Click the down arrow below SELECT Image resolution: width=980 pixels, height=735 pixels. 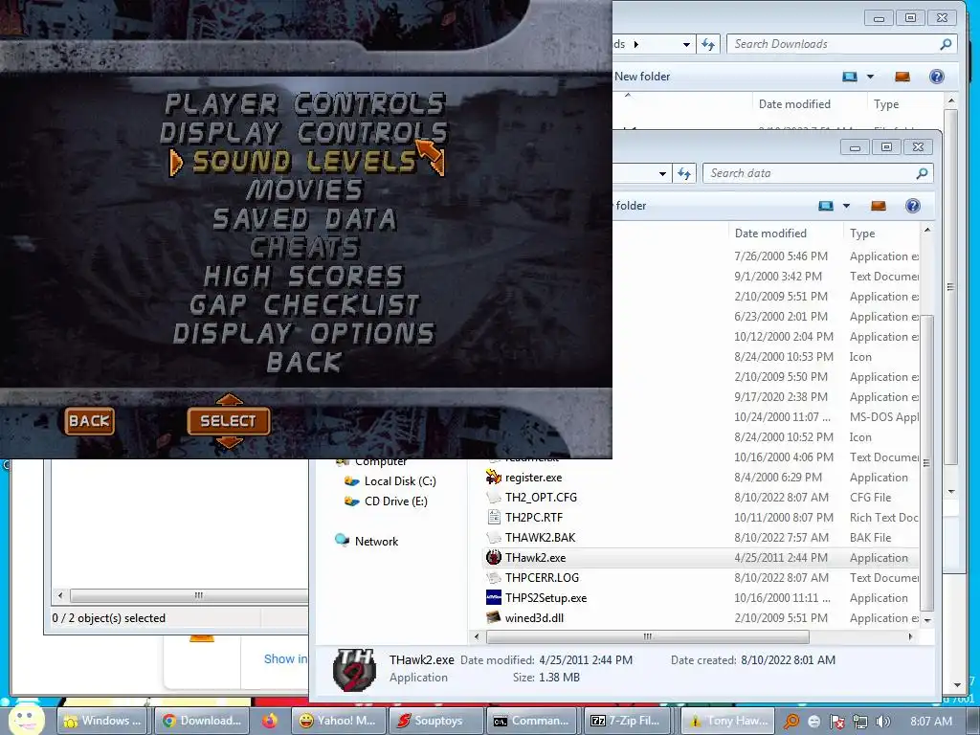pos(229,442)
